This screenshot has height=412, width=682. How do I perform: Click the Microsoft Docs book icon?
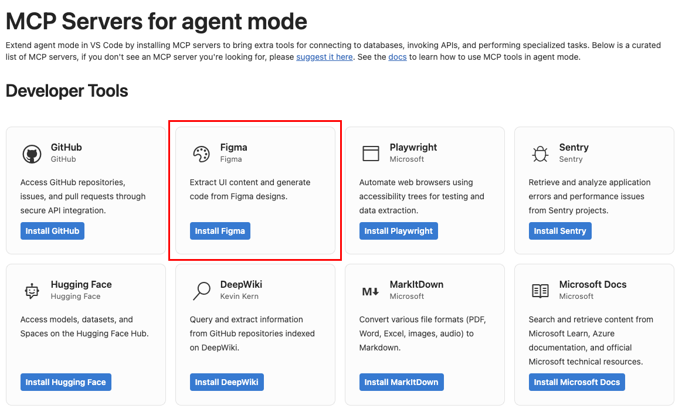pos(540,291)
